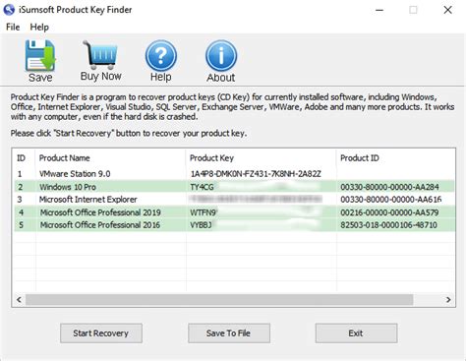Viewport: 466px width, 361px height.
Task: Click the iSumsoft app icon in title bar
Action: click(x=9, y=10)
